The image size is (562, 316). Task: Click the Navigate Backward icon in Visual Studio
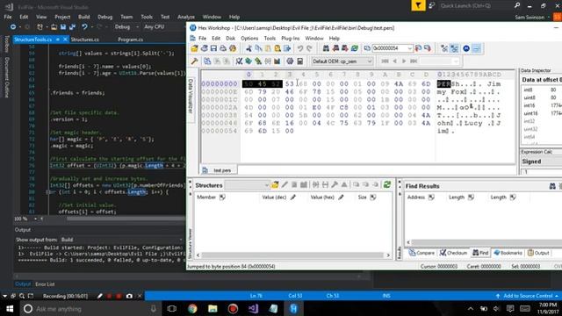pos(13,27)
